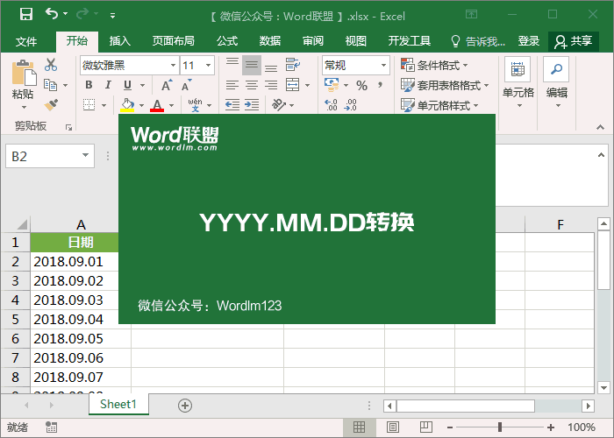614x438 pixels.
Task: Increase font size with the larger A icon
Action: [x=167, y=85]
